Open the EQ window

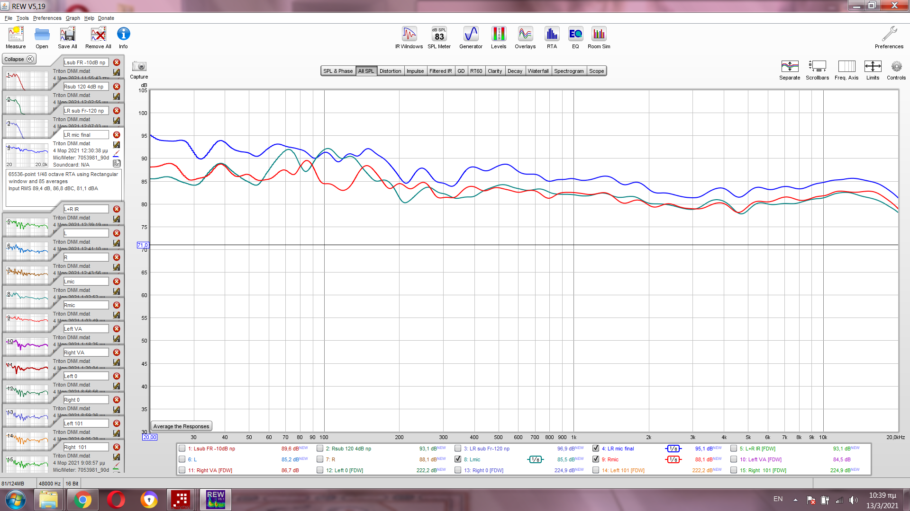(x=575, y=37)
